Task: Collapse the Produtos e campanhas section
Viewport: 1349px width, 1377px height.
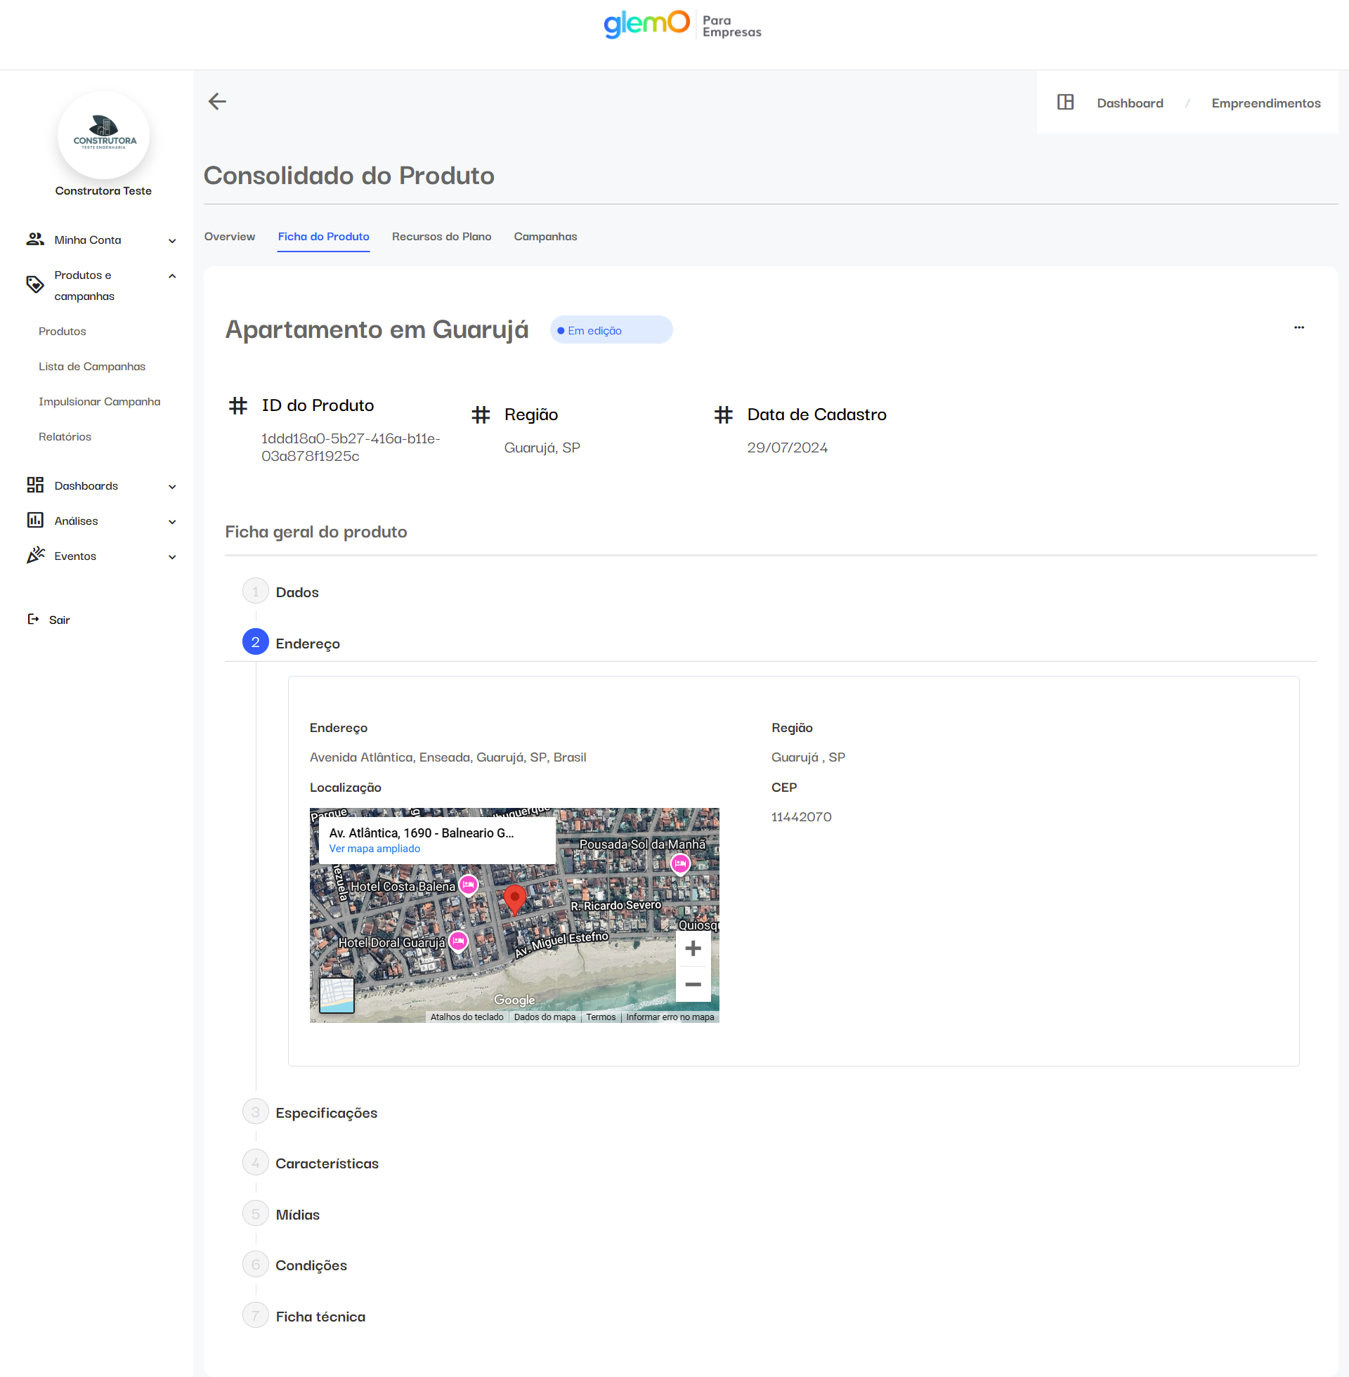Action: (x=172, y=276)
